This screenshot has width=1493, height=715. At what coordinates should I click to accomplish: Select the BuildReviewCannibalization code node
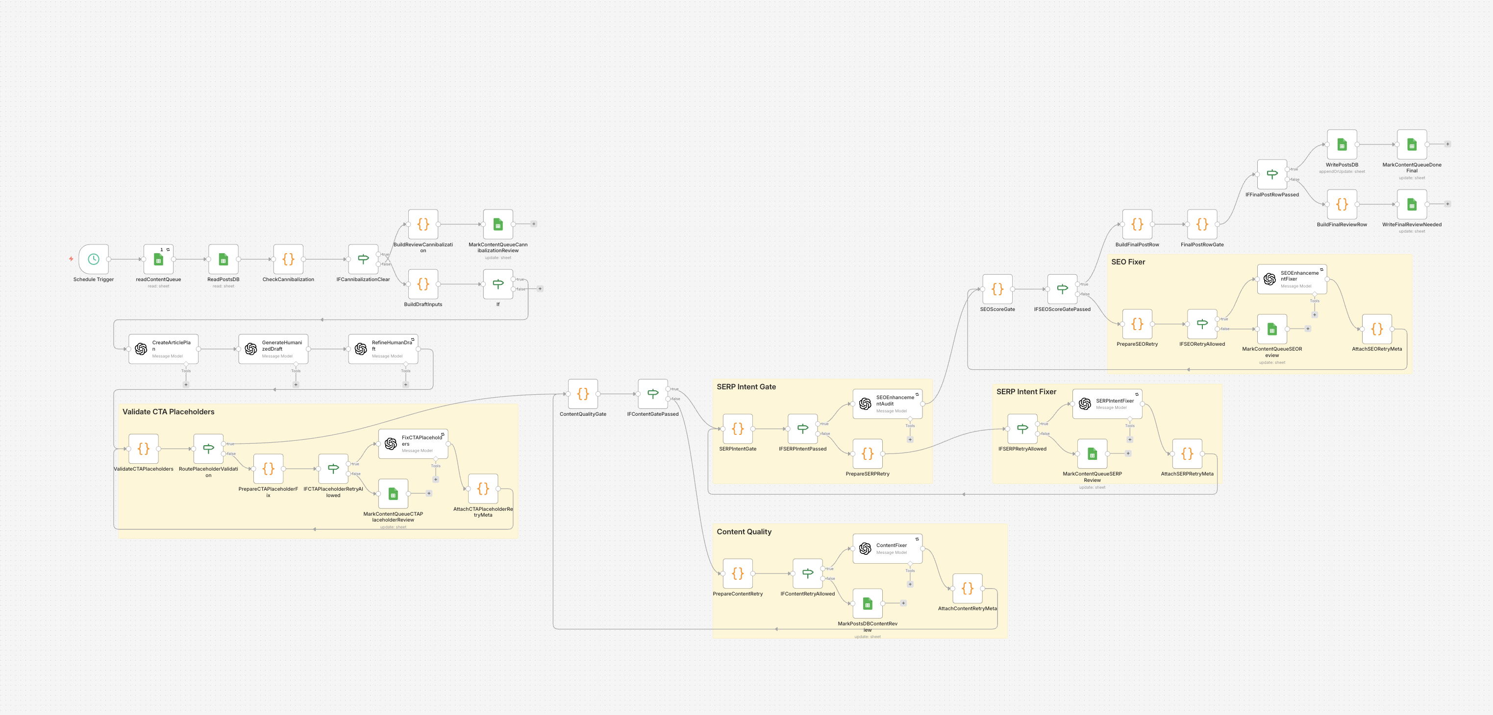(423, 224)
